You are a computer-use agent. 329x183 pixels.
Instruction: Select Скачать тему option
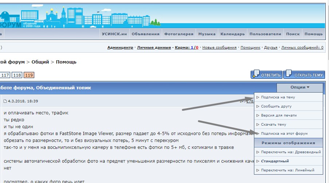pos(274,125)
